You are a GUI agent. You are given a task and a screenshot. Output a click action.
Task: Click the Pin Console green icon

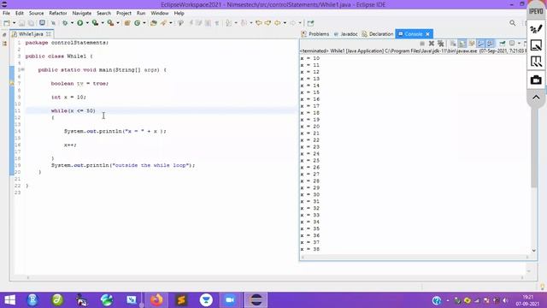(x=503, y=44)
